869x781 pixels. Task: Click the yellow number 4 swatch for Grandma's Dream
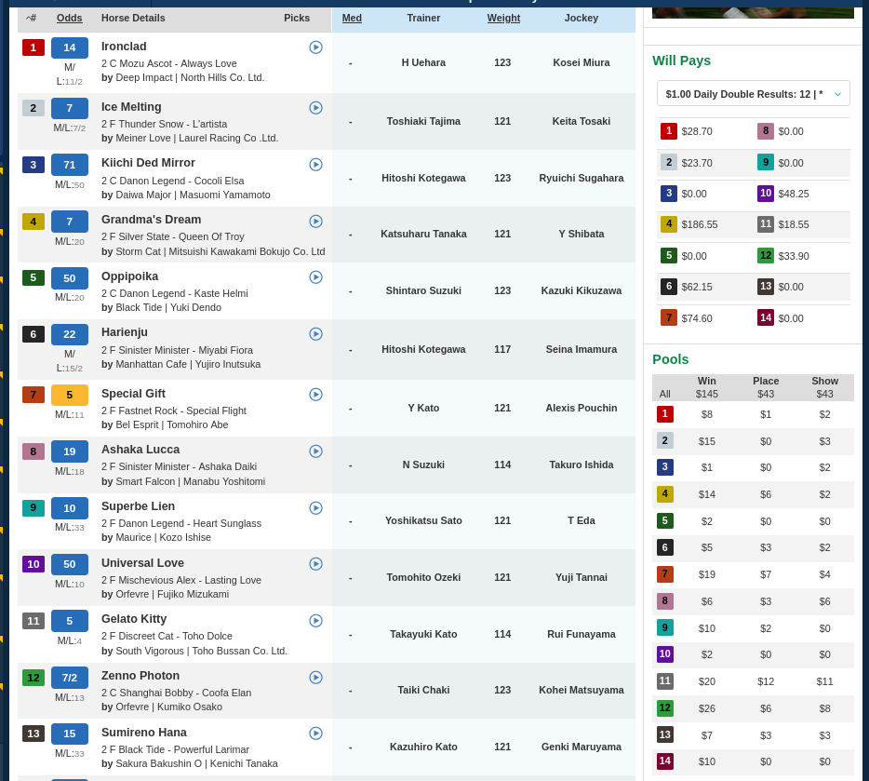[33, 222]
